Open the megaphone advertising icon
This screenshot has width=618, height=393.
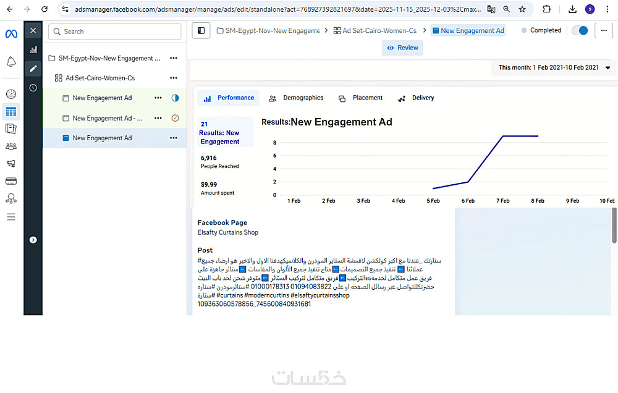11,164
